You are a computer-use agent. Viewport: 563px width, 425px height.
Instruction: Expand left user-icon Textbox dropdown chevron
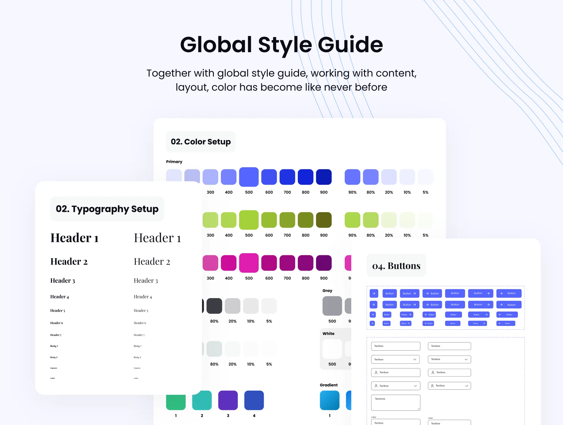pos(415,386)
